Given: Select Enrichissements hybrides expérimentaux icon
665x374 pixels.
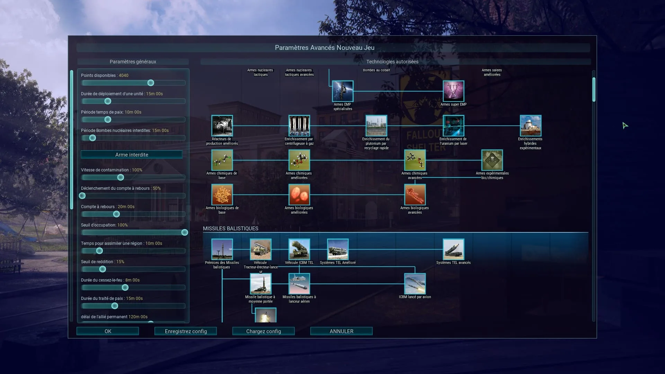Looking at the screenshot, I should point(530,126).
